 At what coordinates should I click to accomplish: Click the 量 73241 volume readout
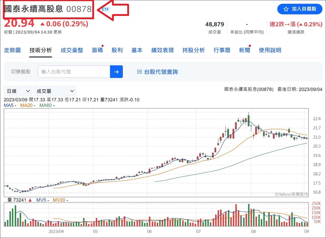coord(17,200)
